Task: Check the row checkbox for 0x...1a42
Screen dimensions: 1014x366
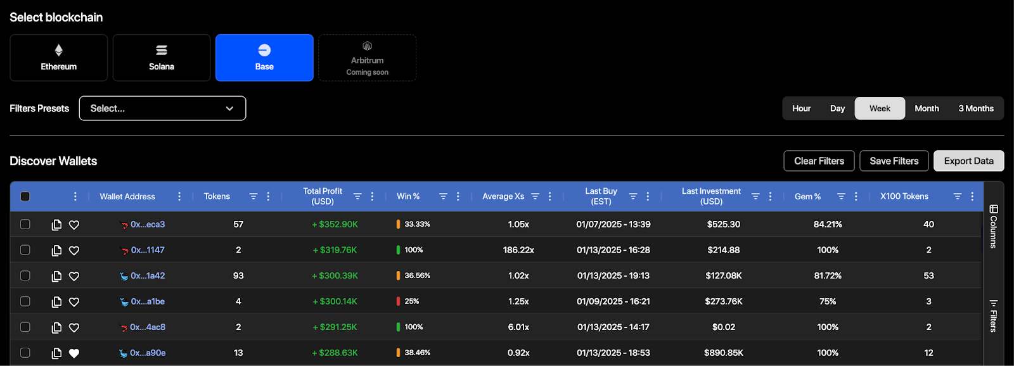Action: coord(25,275)
